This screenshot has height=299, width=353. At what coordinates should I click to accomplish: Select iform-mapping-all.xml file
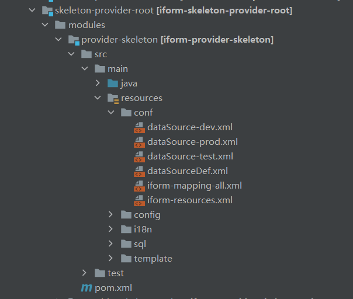pyautogui.click(x=194, y=186)
